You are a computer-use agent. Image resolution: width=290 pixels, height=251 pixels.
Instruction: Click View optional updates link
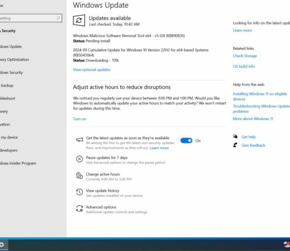point(92,70)
